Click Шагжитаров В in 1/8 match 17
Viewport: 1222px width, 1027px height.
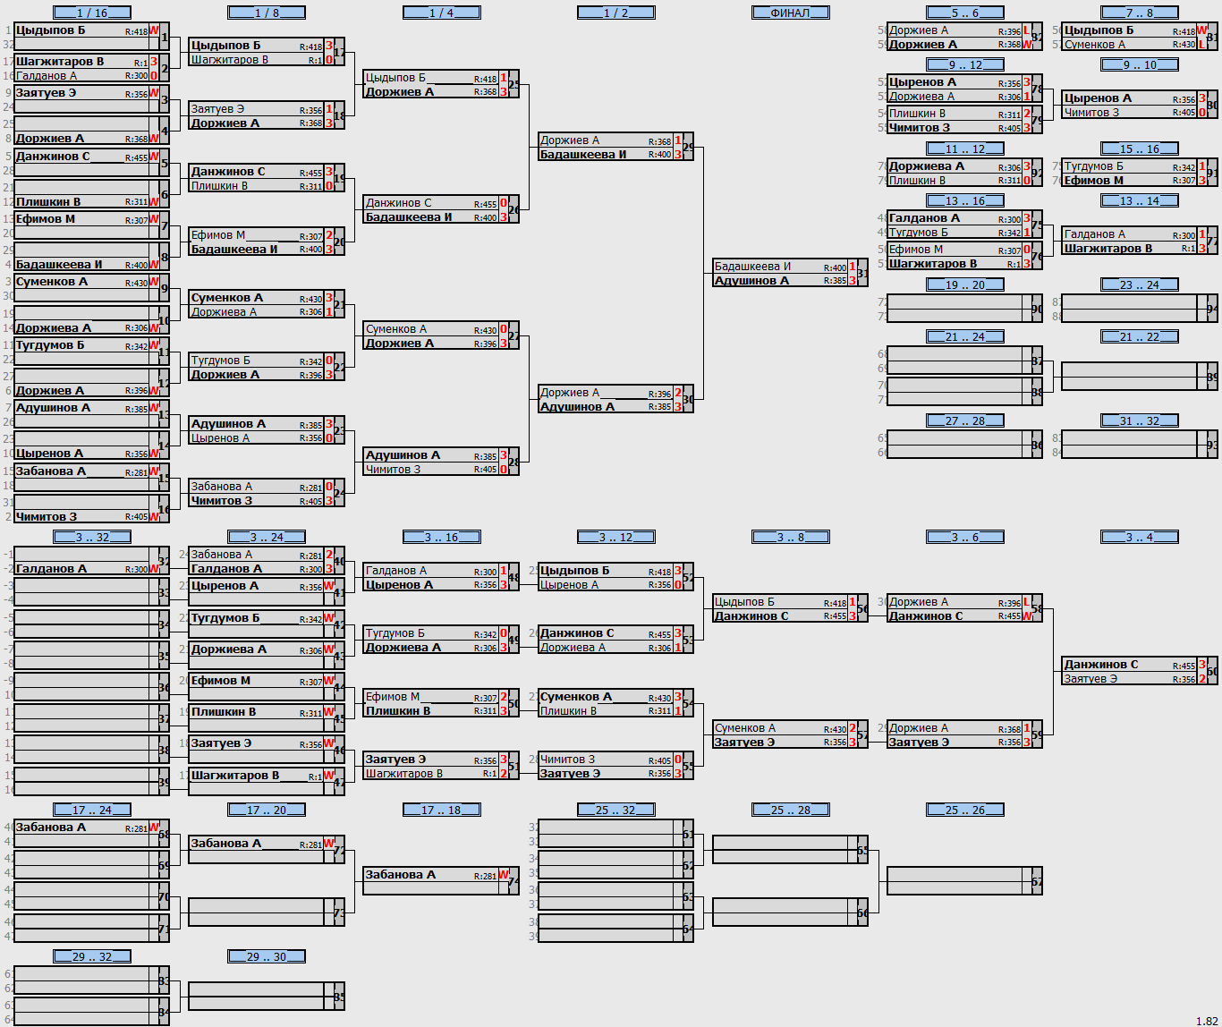229,60
